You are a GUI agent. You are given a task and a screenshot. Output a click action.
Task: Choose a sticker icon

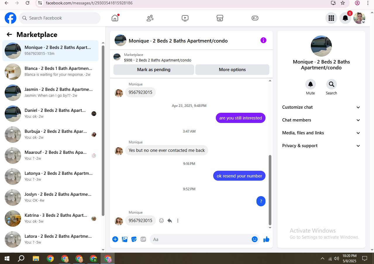click(134, 239)
